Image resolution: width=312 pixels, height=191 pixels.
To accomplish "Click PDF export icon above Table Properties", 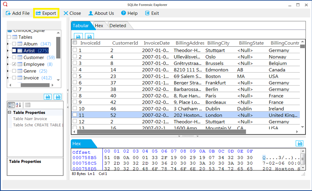I will click(x=58, y=97).
